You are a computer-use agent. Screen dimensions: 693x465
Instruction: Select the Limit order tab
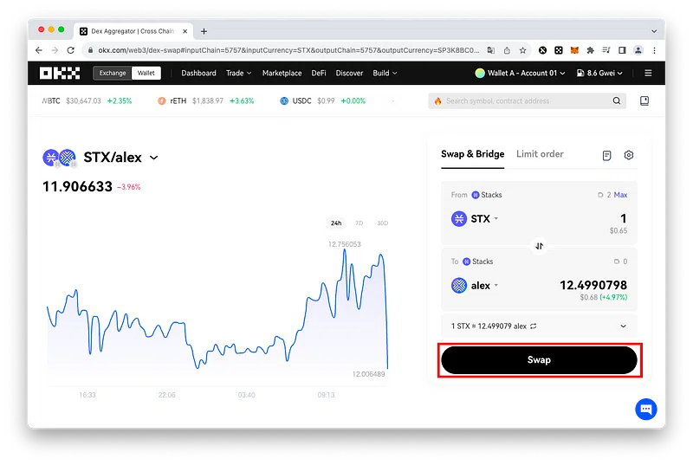tap(540, 154)
